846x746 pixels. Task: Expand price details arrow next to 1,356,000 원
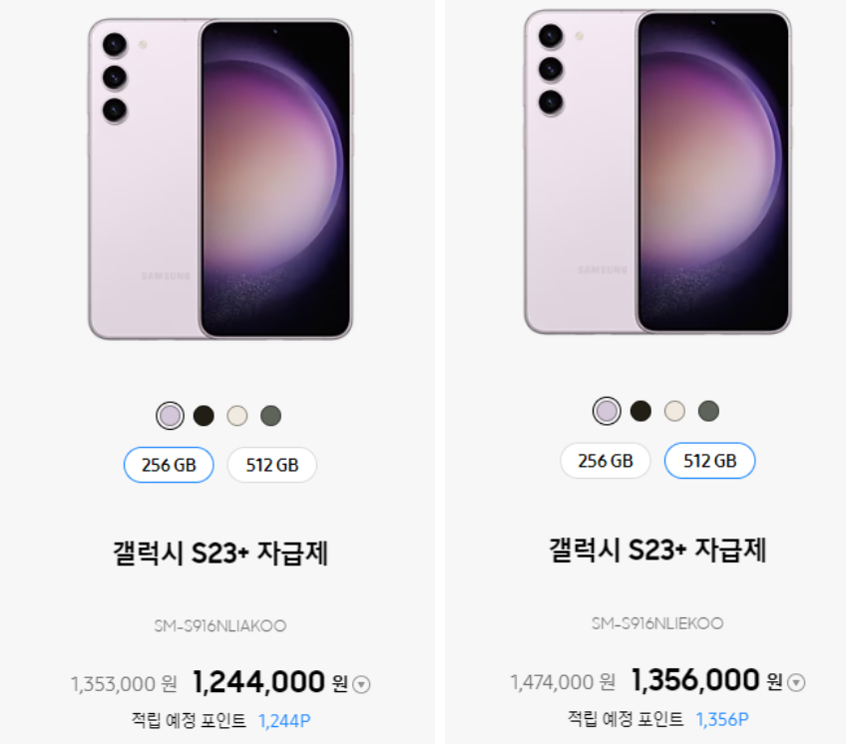(796, 683)
